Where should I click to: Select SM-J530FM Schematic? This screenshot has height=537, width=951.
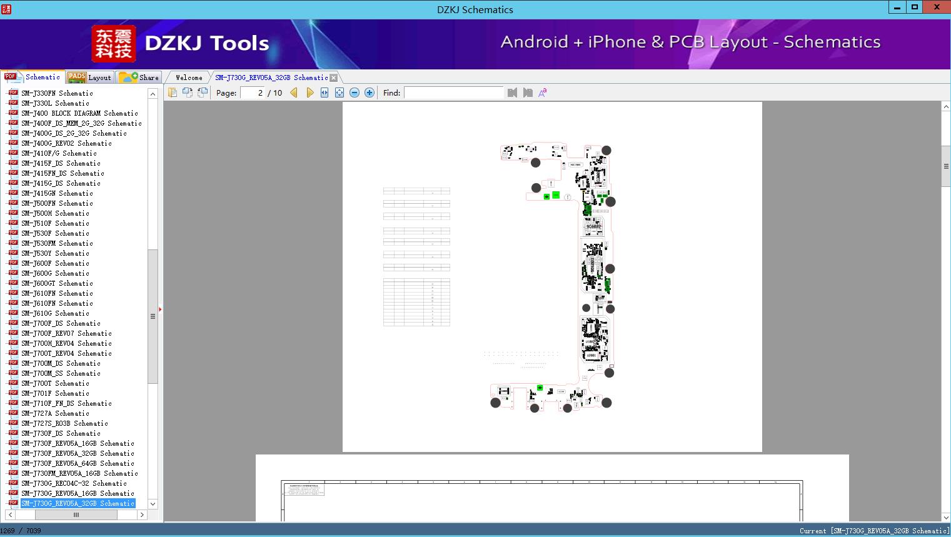click(x=57, y=243)
